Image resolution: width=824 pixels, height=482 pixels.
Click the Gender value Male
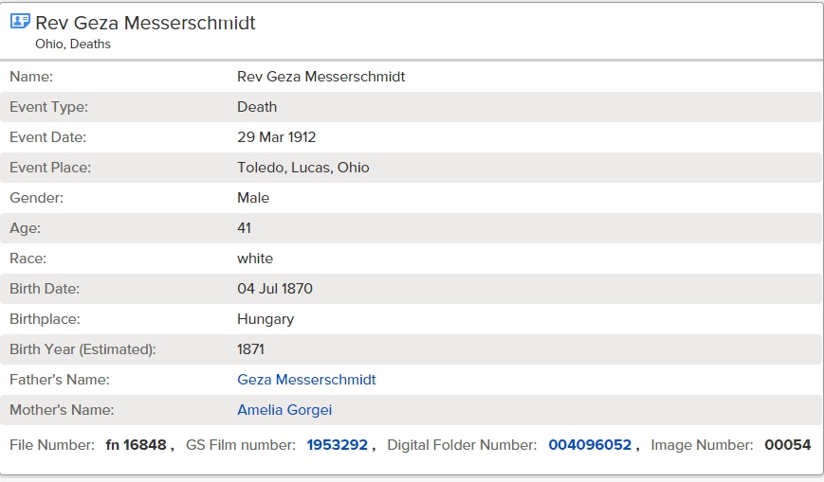(x=253, y=198)
